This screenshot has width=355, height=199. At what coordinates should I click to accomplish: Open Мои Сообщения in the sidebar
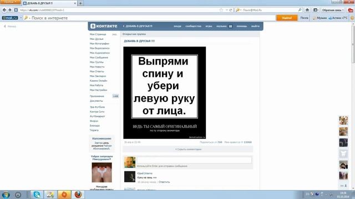(99, 57)
